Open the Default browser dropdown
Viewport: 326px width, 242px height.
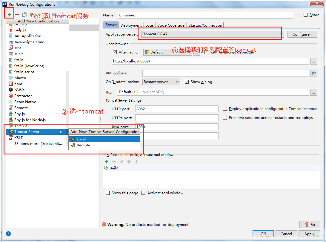167,52
